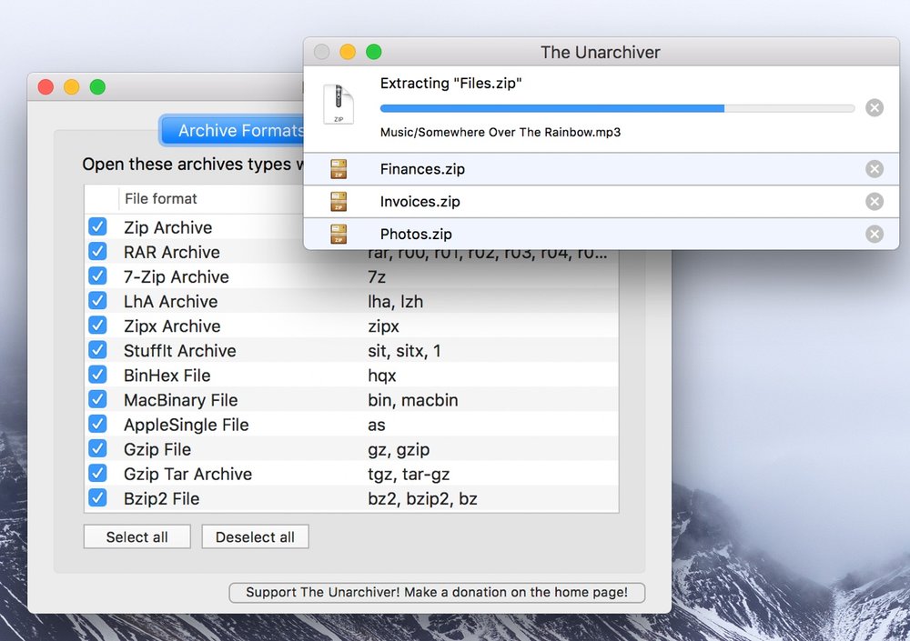
Task: Click the StuffIt Archive row label
Action: pos(180,350)
